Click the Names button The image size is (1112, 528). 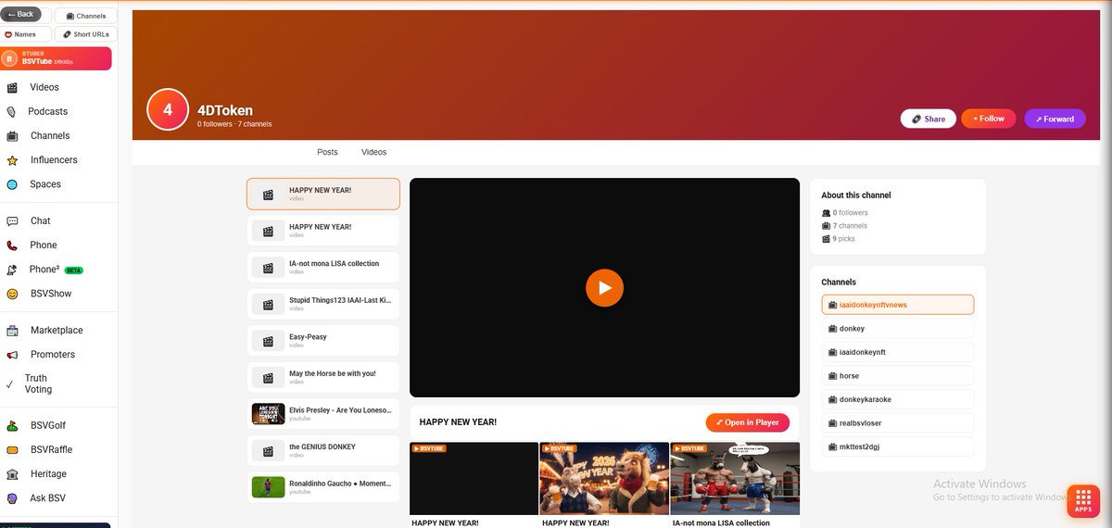25,34
